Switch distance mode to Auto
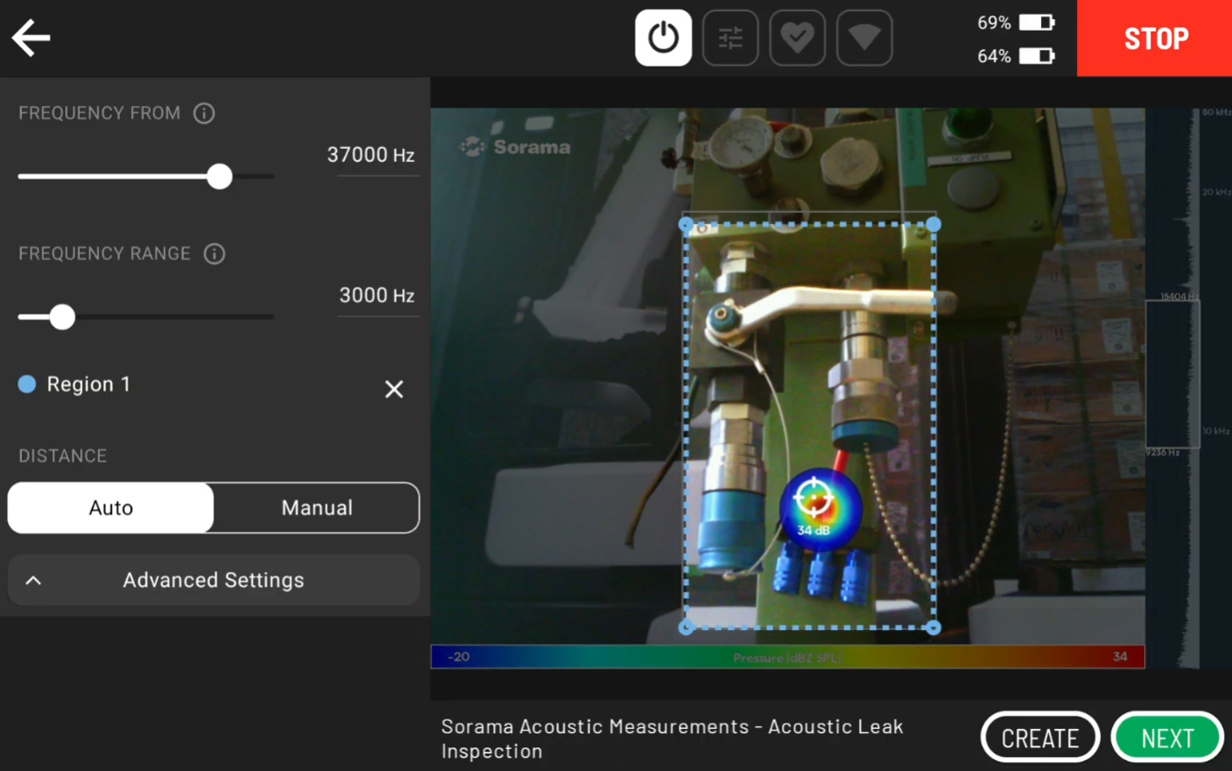This screenshot has height=771, width=1232. [x=111, y=507]
